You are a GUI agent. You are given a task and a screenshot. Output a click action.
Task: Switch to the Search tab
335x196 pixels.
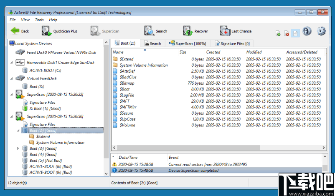coord(153,43)
